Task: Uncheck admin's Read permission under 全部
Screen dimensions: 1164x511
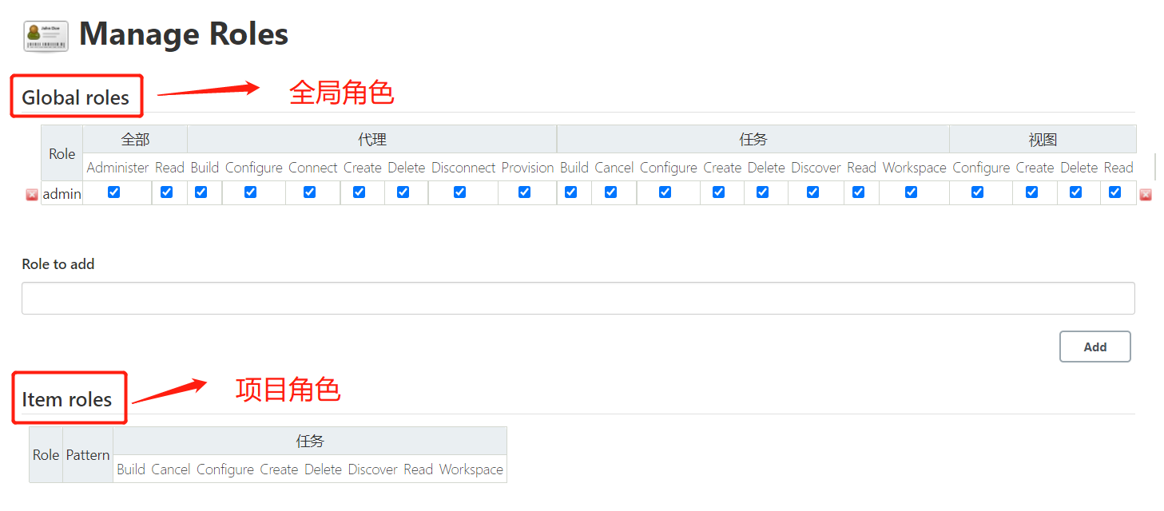Action: click(166, 192)
